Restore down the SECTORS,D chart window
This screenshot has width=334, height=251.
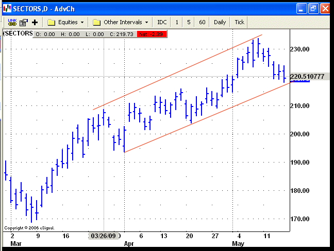click(x=313, y=9)
